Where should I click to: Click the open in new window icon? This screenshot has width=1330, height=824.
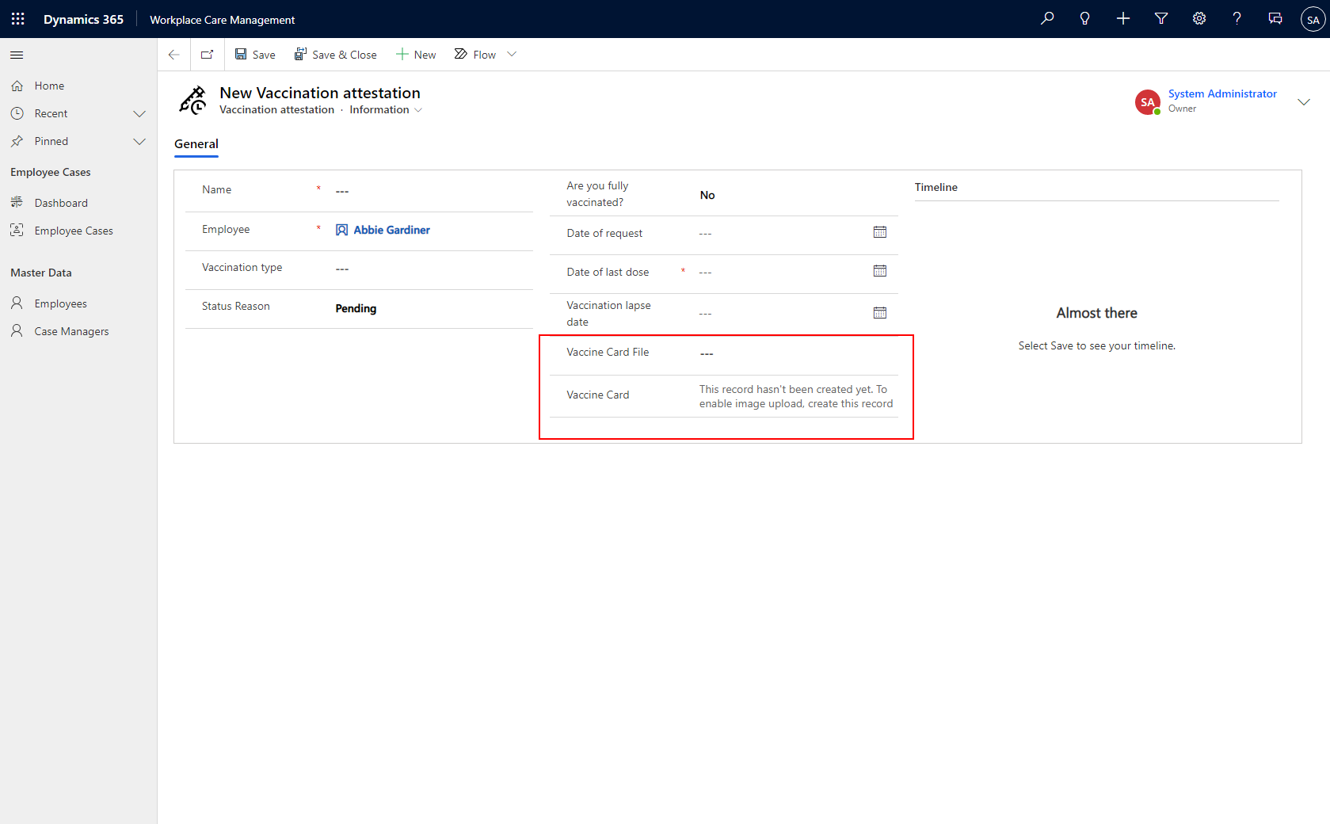point(208,55)
